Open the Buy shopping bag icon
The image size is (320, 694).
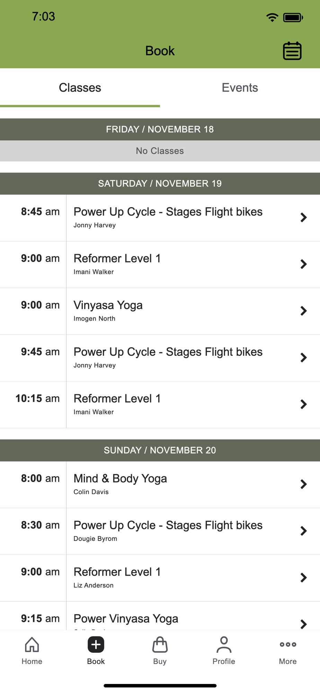tap(160, 645)
